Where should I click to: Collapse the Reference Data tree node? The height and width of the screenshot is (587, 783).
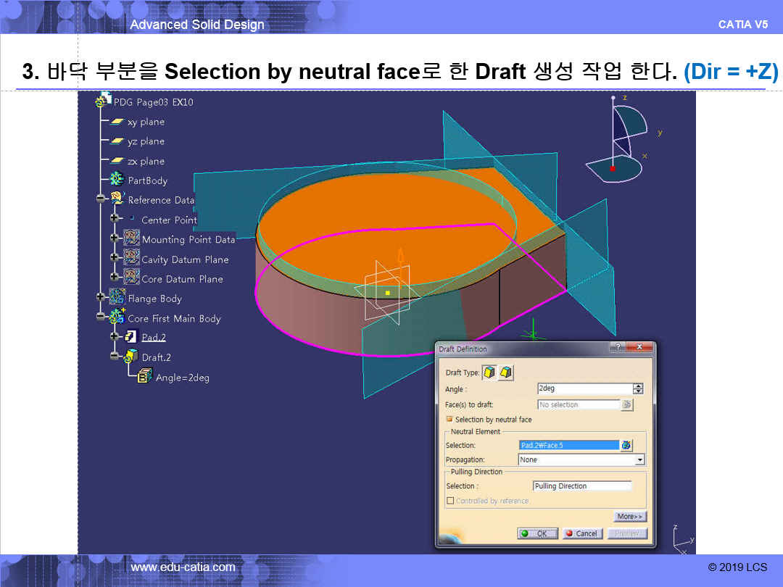100,199
